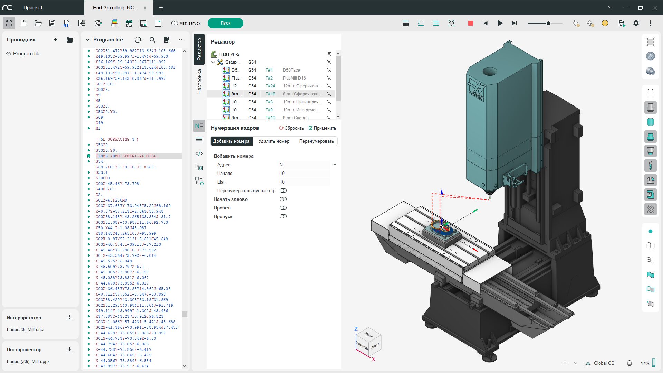Click the Пуск button
This screenshot has height=373, width=663.
click(225, 23)
